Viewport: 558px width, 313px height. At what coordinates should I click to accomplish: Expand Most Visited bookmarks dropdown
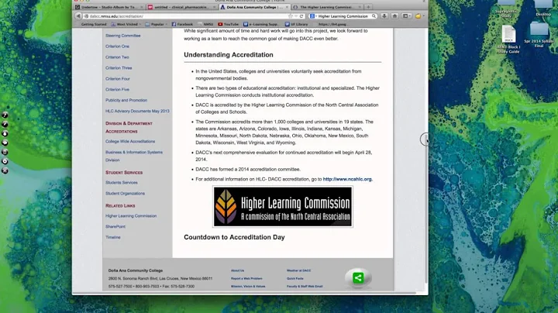point(126,24)
